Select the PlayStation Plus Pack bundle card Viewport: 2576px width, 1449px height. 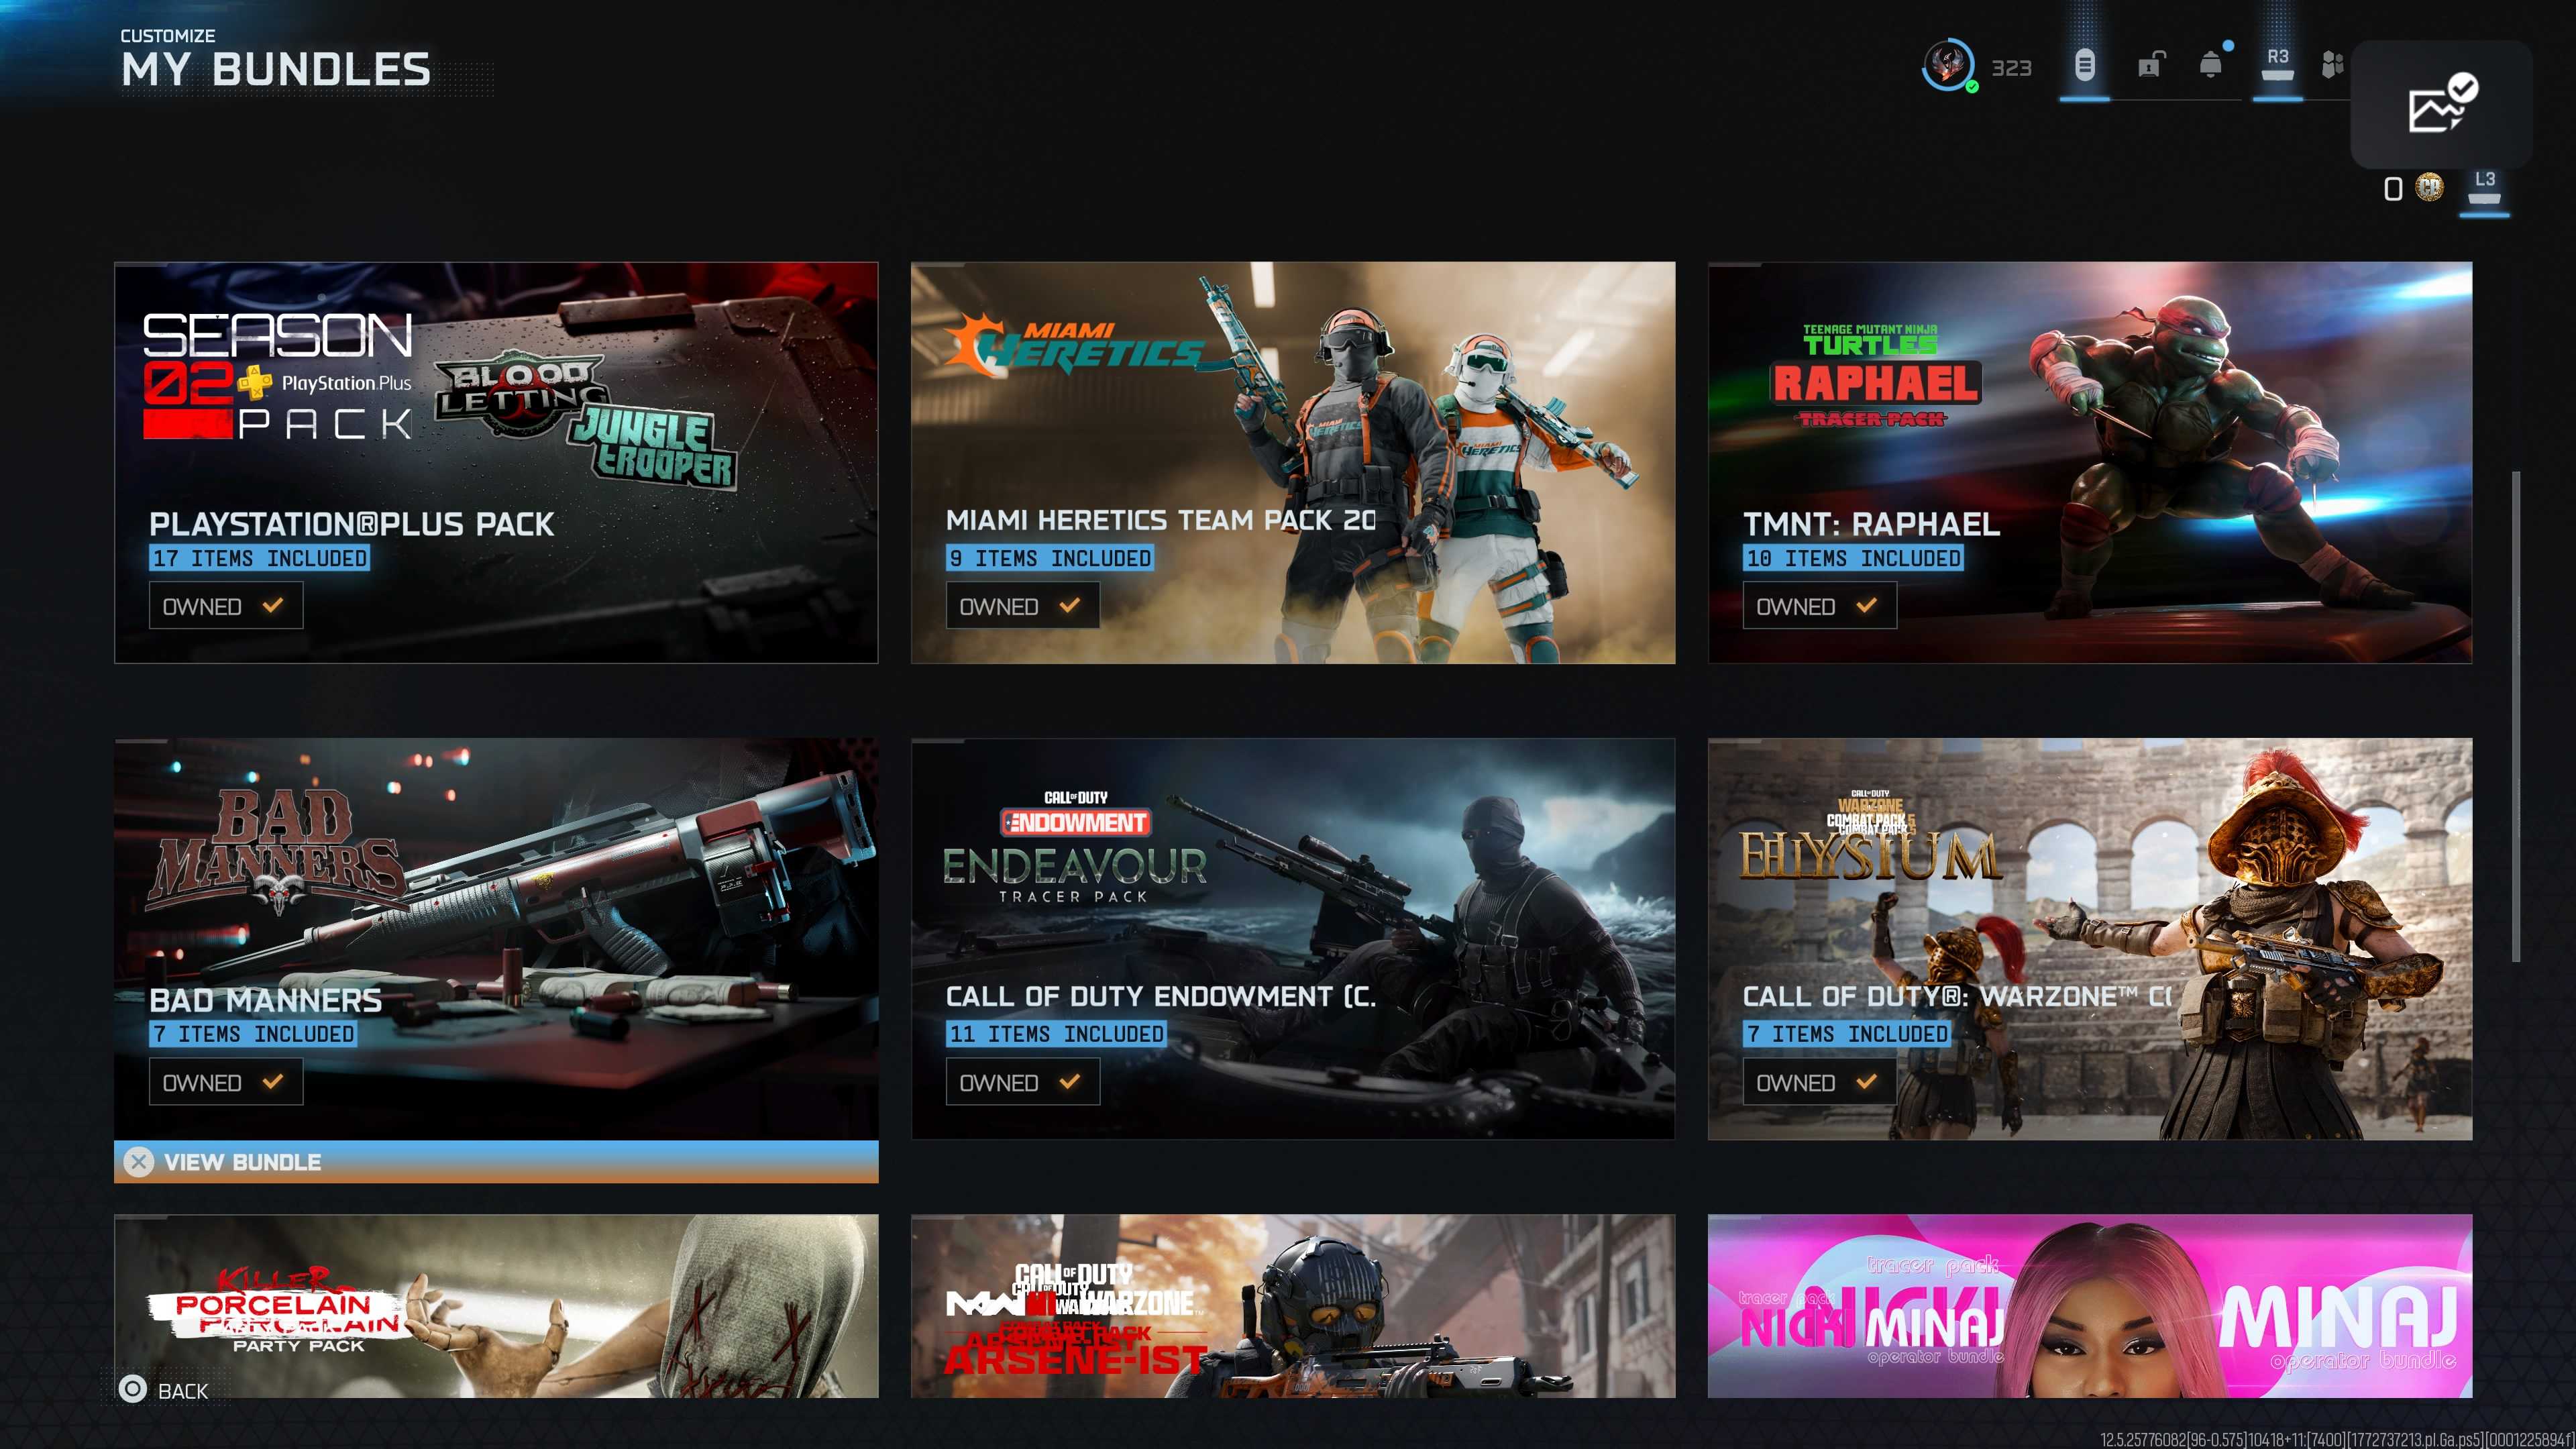coord(496,462)
